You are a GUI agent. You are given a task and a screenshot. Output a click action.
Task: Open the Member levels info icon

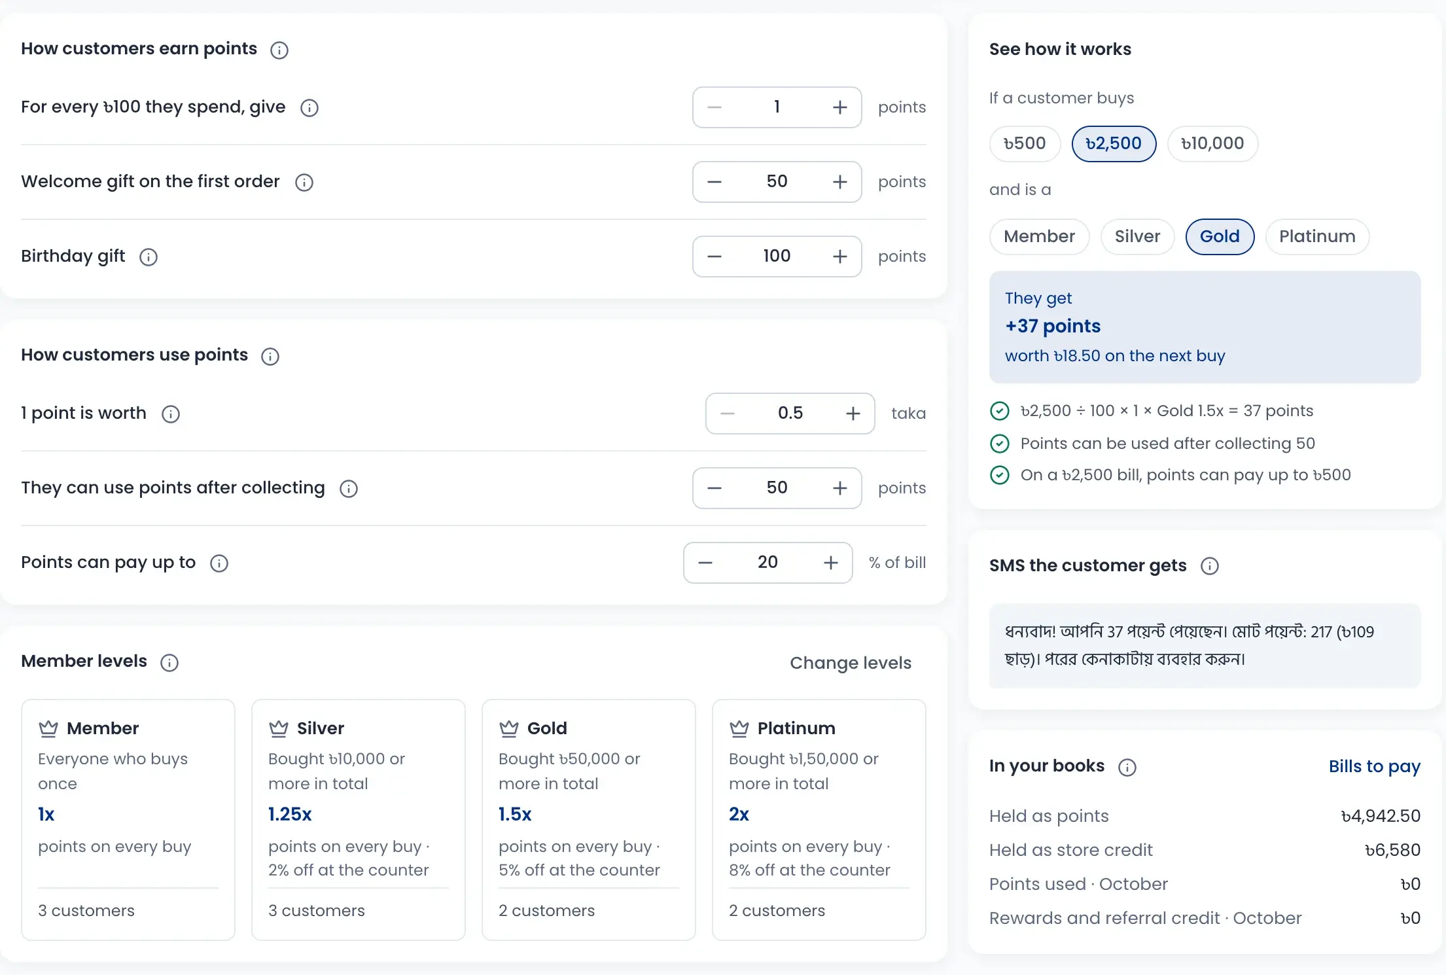(169, 662)
